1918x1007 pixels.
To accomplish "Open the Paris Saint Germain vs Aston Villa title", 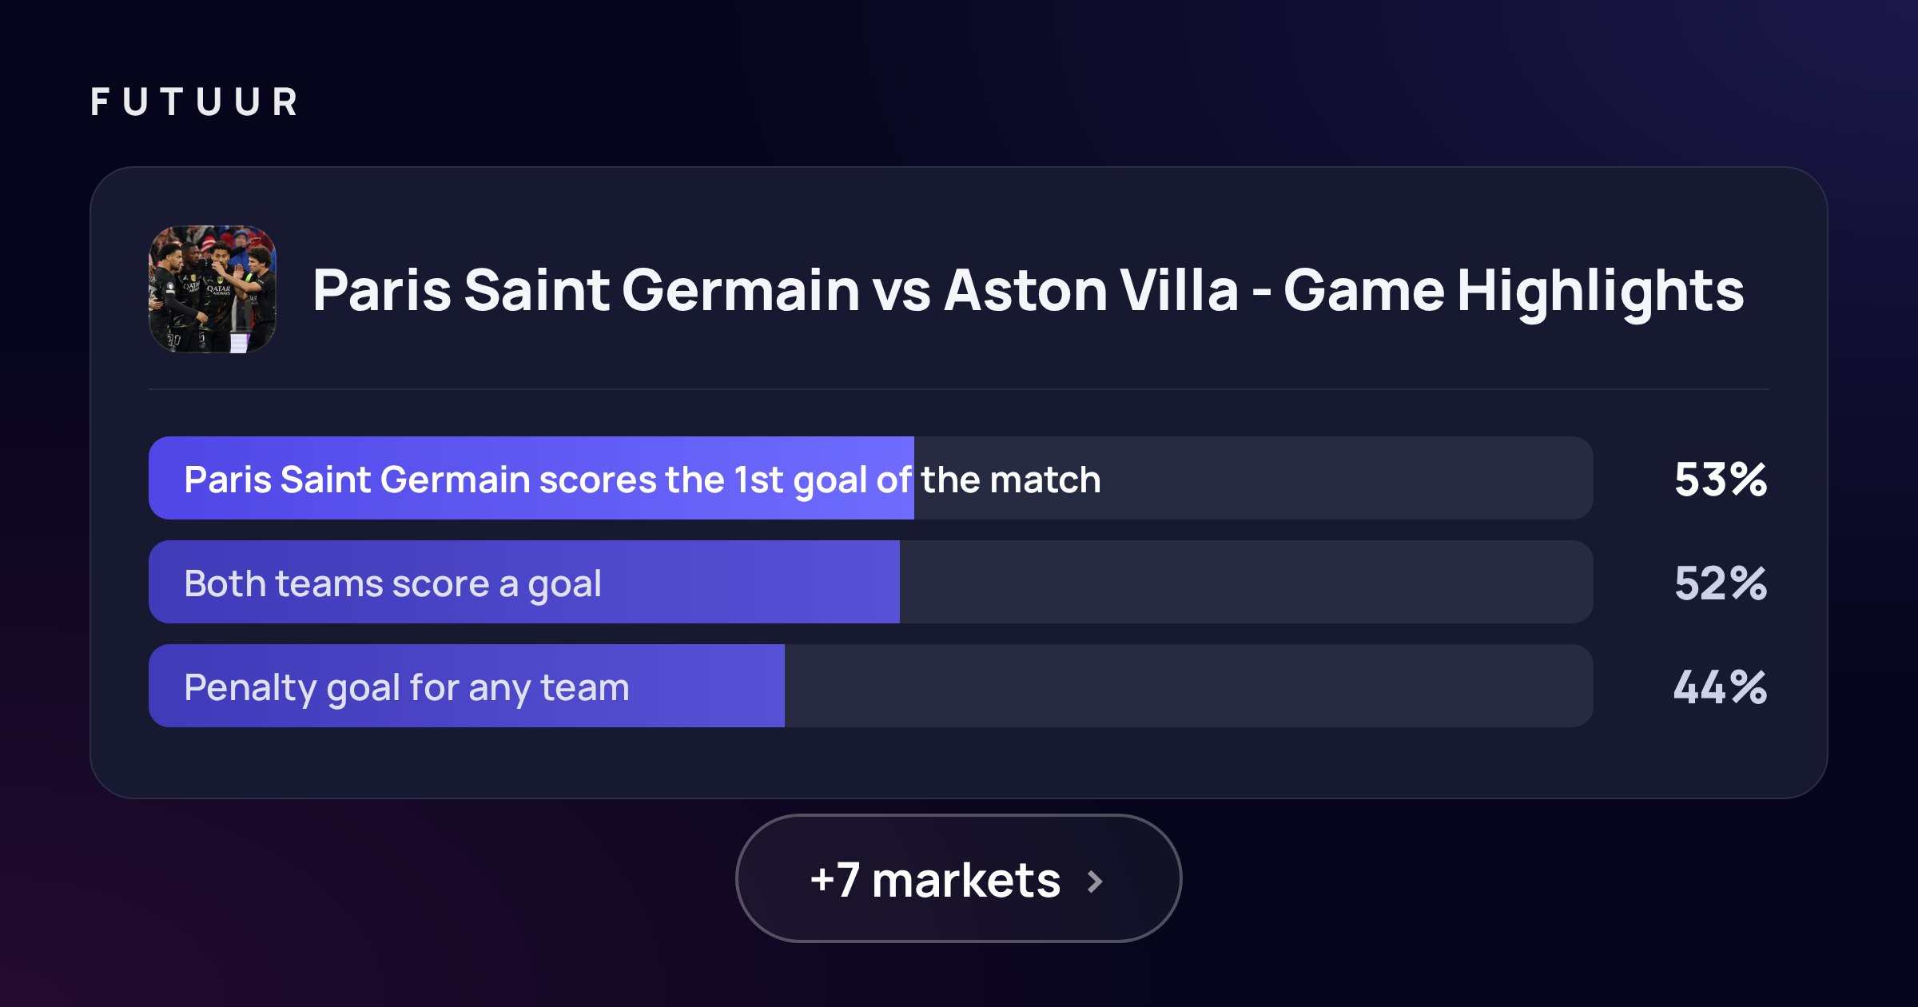I will 1028,289.
